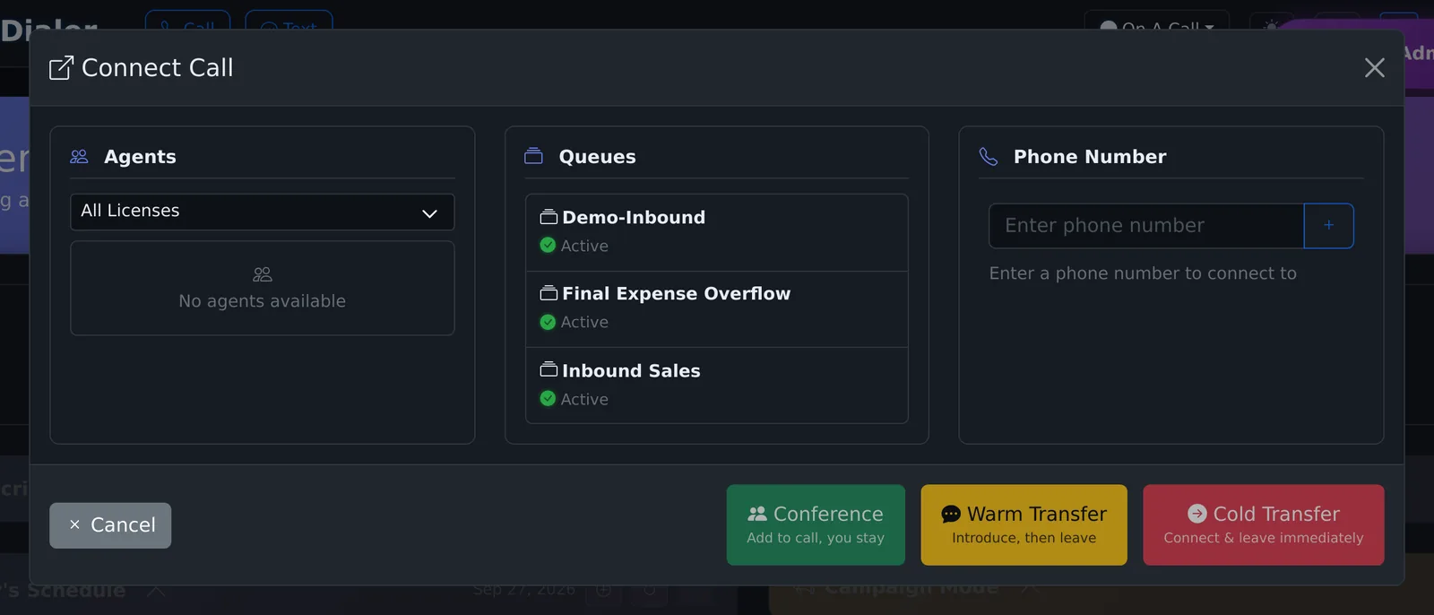Click the Queues stack icon in header
Screen dimensions: 1434x615
(533, 156)
